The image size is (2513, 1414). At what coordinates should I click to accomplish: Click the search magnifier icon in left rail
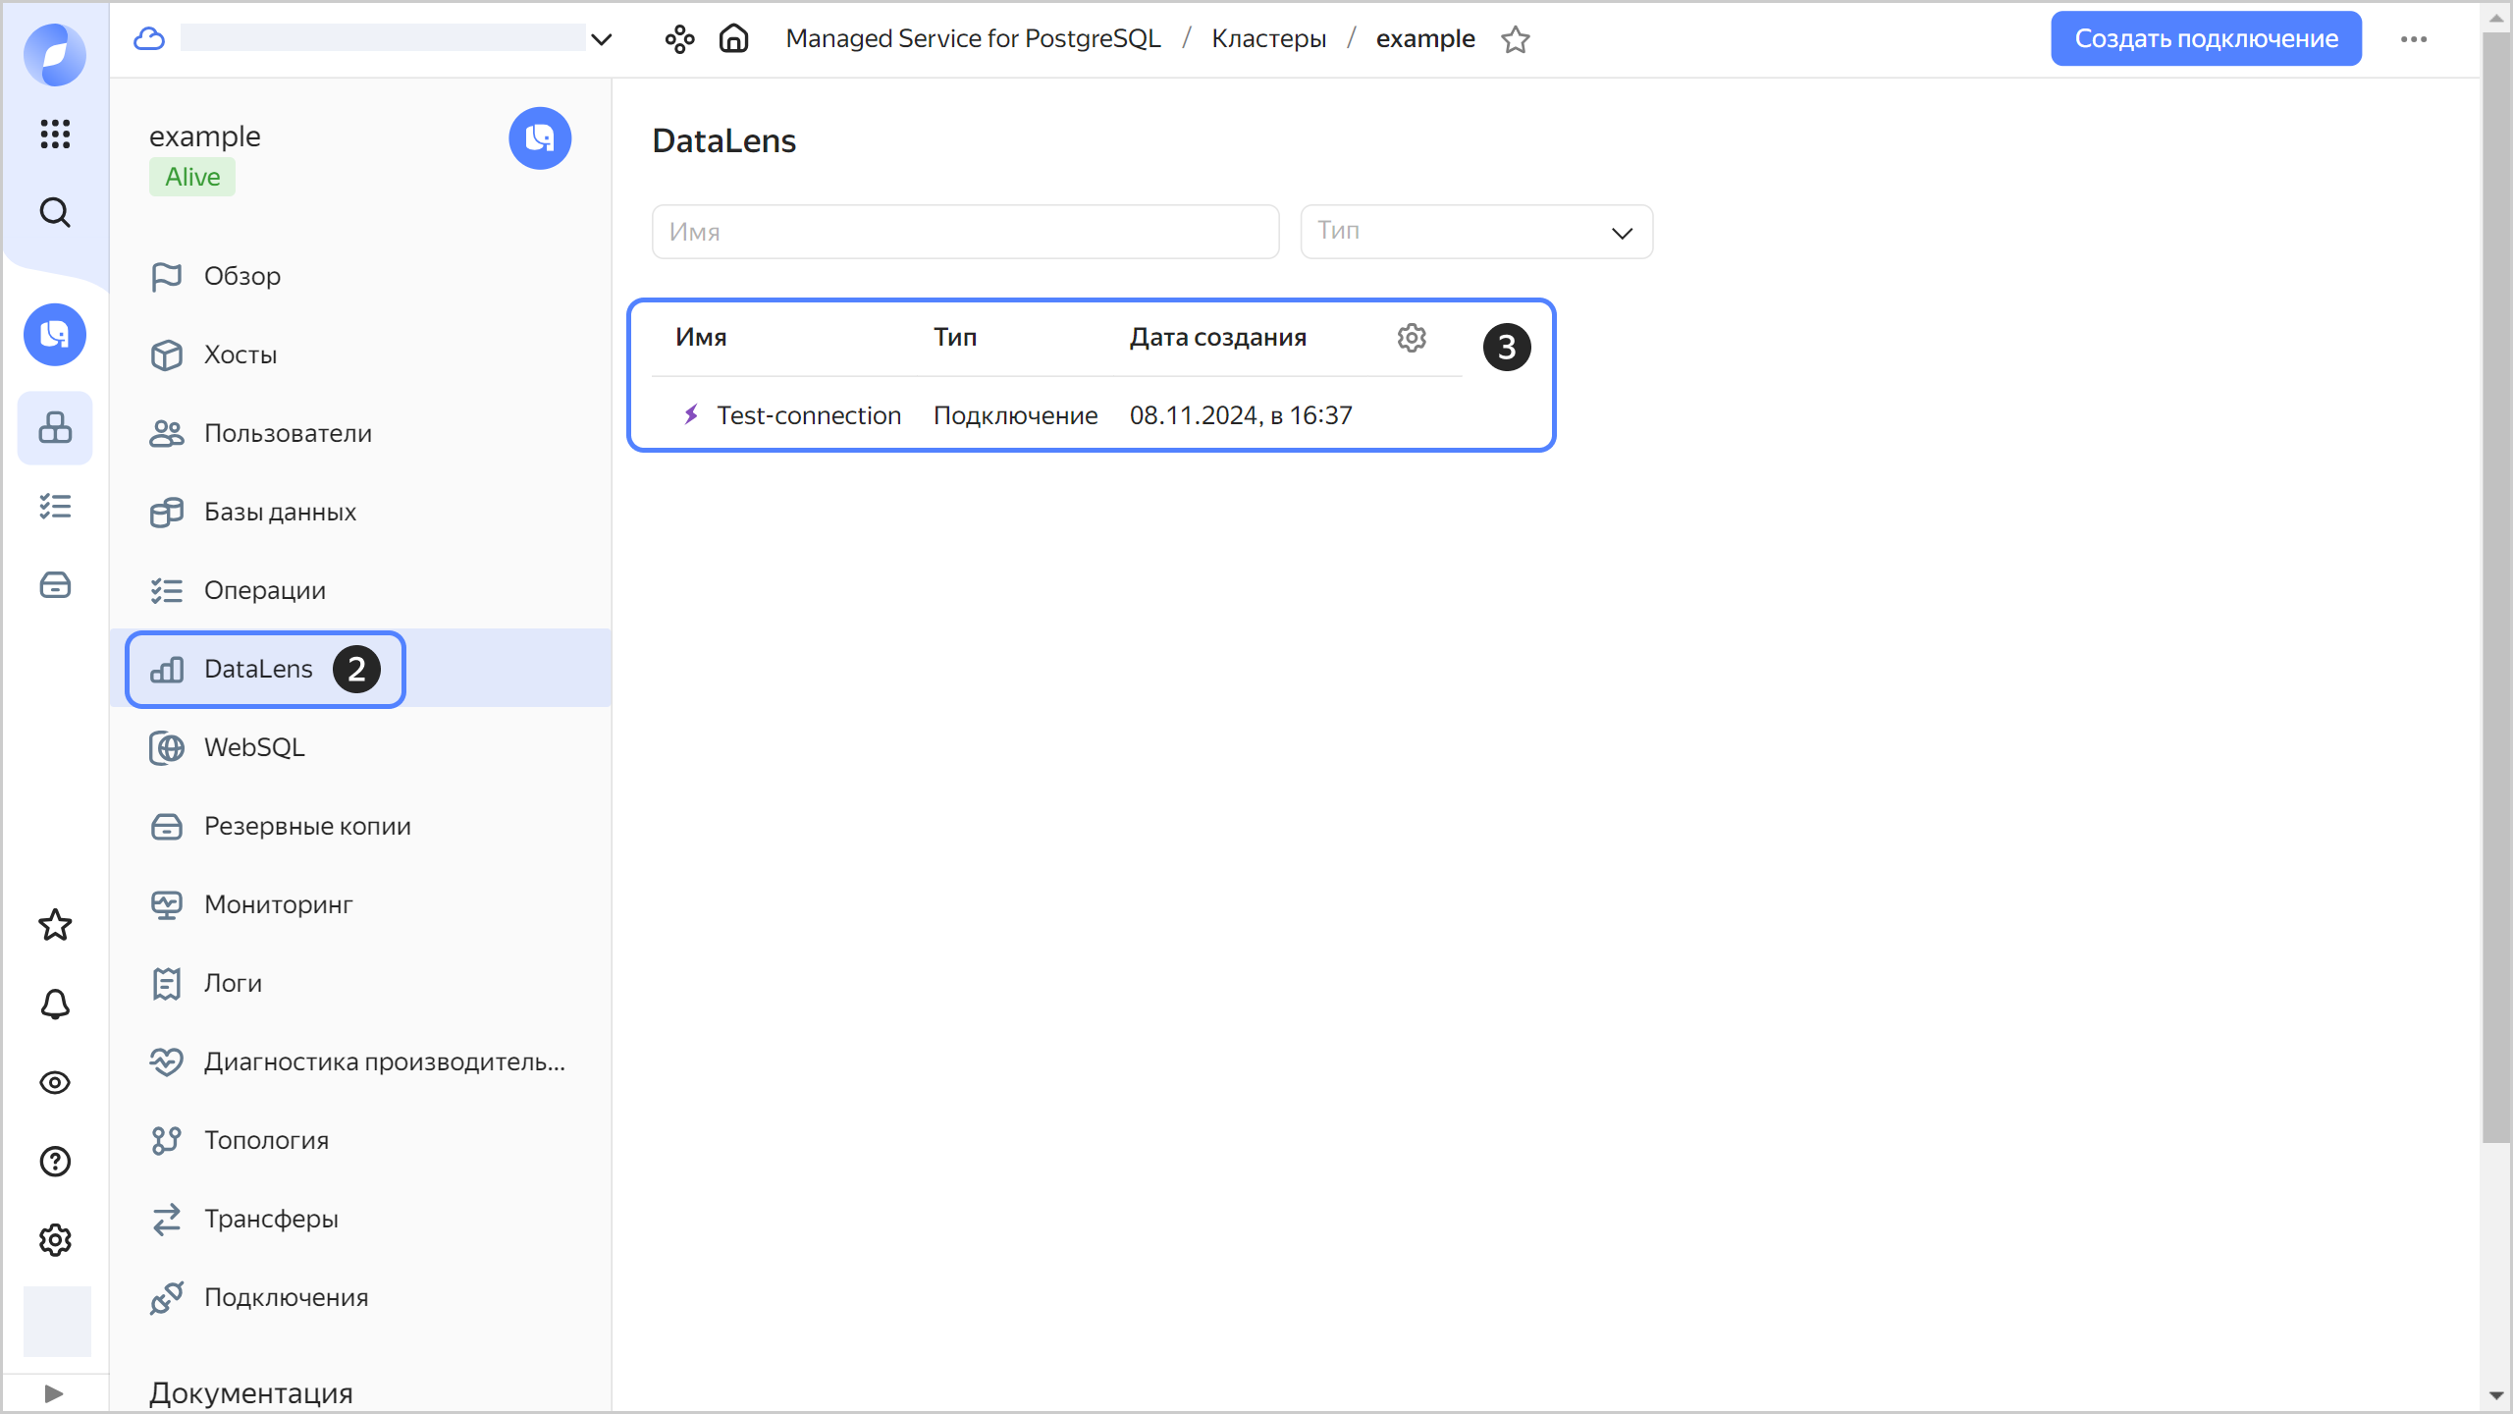(x=55, y=212)
